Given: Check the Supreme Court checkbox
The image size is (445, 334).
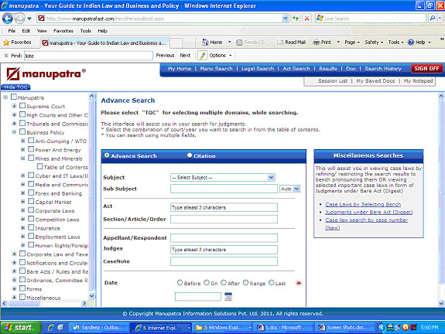Looking at the screenshot, I should (22, 106).
